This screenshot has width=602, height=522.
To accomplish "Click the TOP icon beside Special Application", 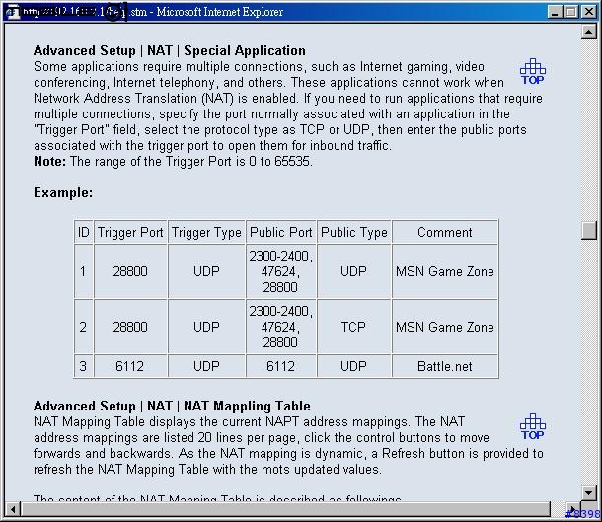I will 533,72.
